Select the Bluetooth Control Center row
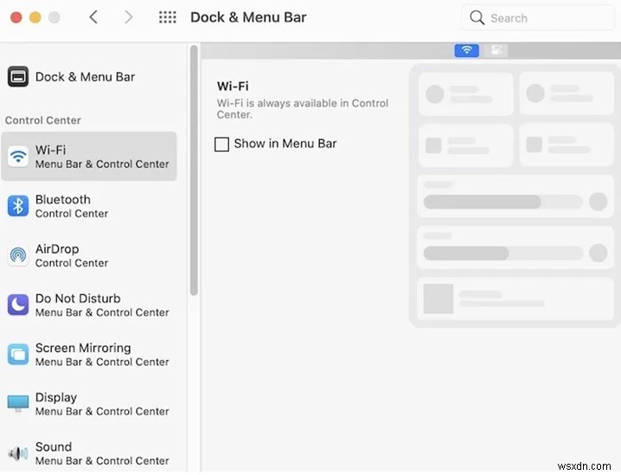This screenshot has width=621, height=475. pyautogui.click(x=89, y=206)
